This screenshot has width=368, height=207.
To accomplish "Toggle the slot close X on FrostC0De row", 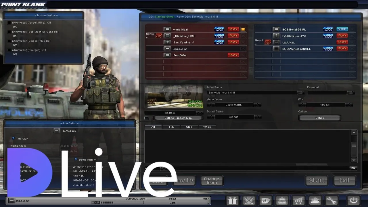I will [243, 55].
